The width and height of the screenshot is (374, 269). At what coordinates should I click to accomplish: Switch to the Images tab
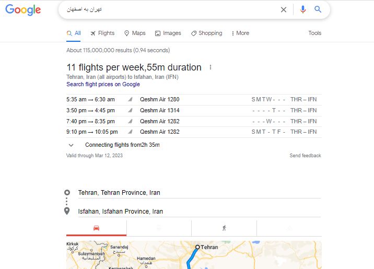168,33
